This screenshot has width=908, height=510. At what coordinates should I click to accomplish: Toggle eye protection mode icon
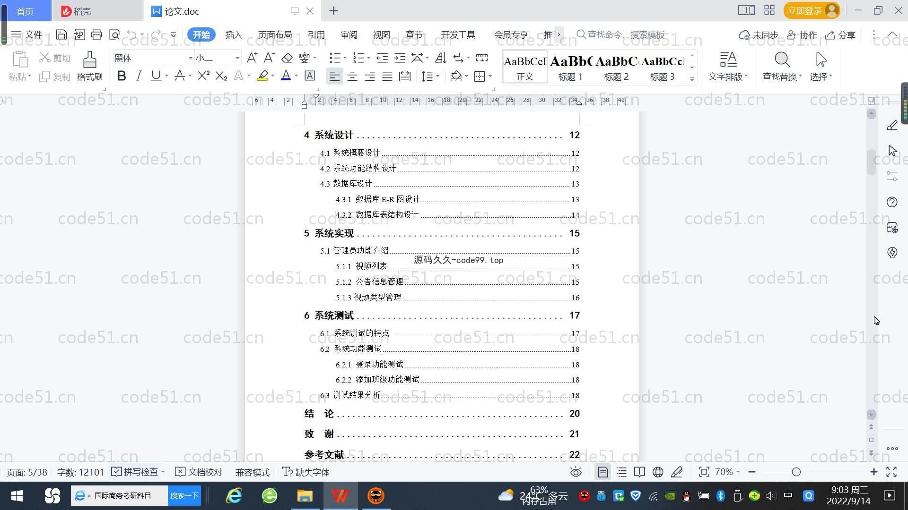576,472
